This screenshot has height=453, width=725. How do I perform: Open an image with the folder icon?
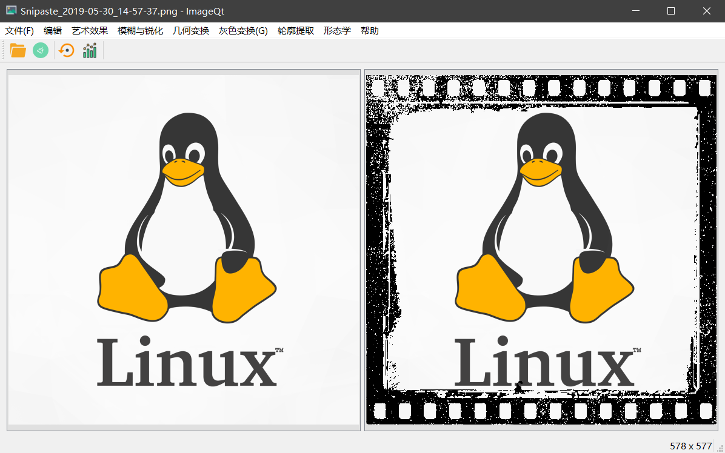click(18, 50)
